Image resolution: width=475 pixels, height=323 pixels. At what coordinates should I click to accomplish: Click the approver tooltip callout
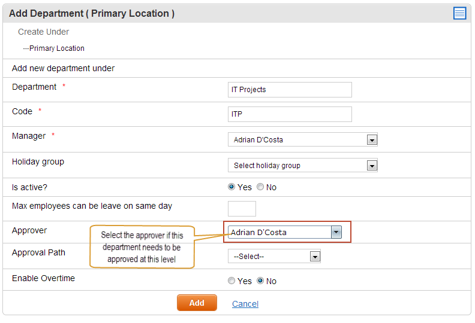[142, 247]
